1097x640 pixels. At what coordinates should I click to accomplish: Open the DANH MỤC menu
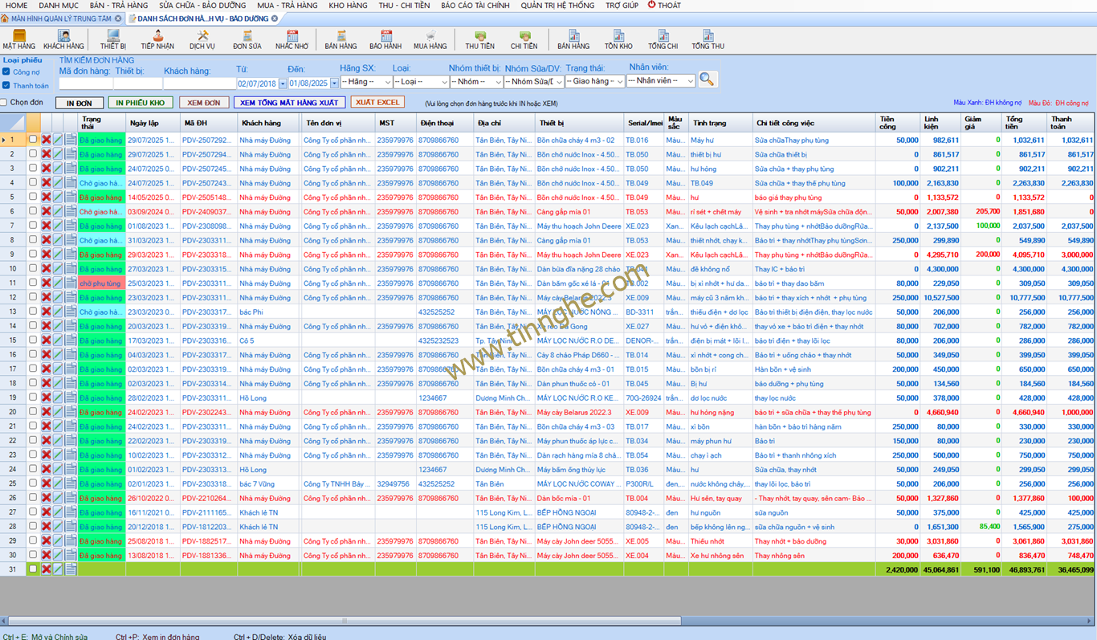pos(59,6)
